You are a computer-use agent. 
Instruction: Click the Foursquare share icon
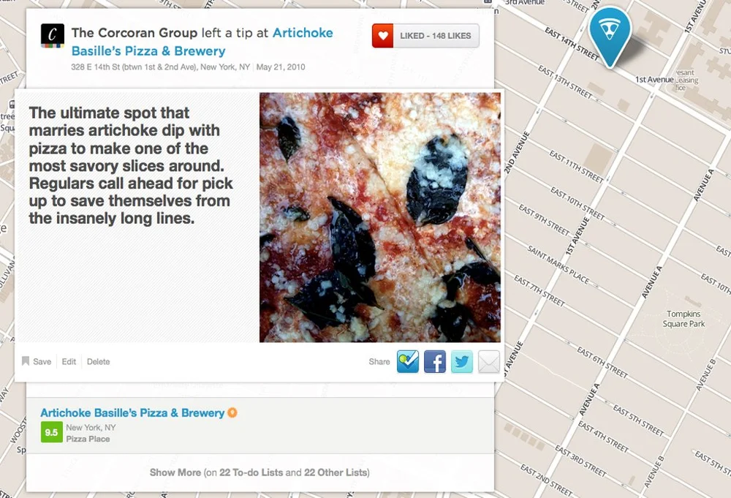coord(408,362)
